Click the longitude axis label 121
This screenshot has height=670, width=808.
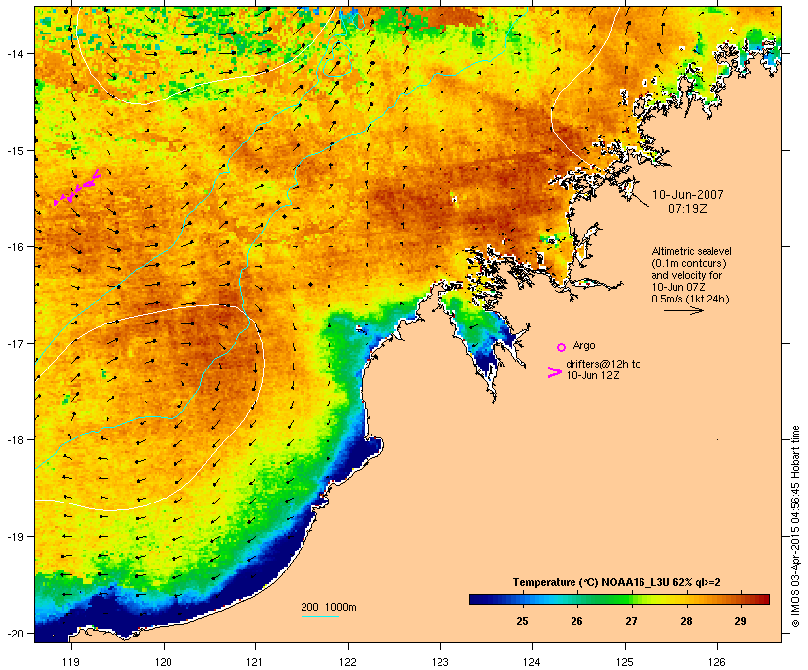point(255,662)
